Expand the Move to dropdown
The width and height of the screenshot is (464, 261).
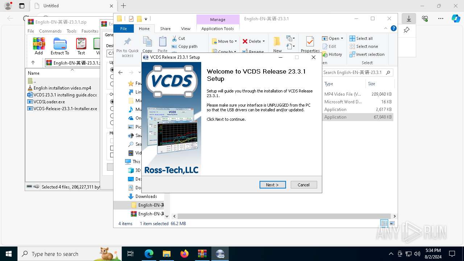pos(236,41)
